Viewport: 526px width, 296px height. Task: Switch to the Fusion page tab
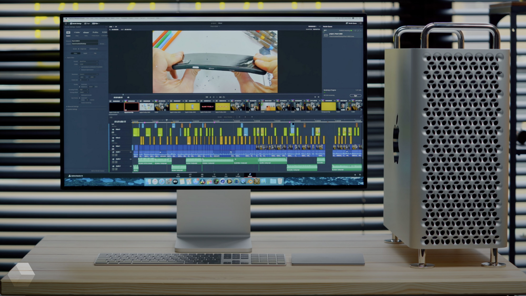click(214, 175)
